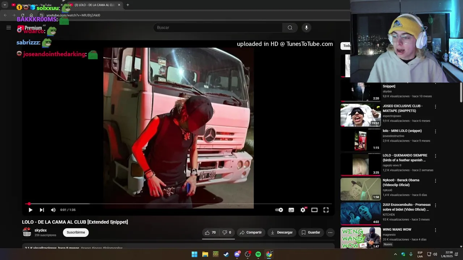This screenshot has height=260, width=463.
Task: Open the Windows Start menu
Action: pos(194,254)
